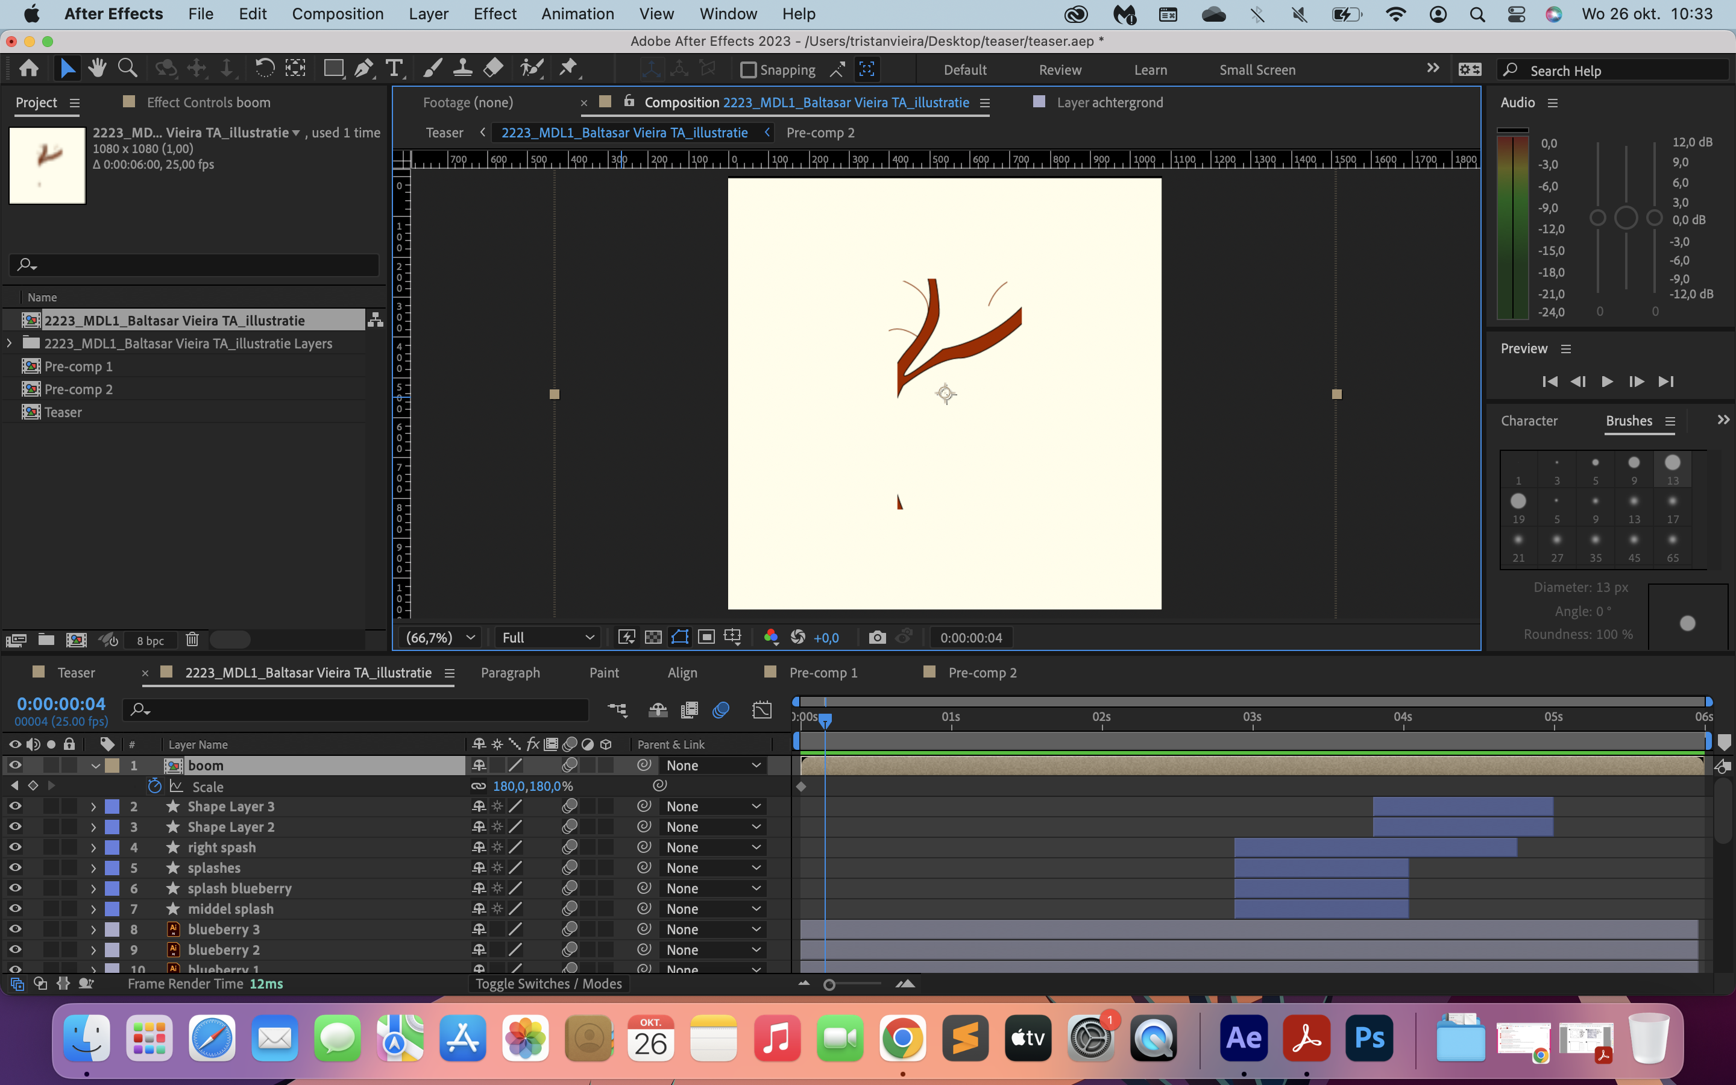Image resolution: width=1736 pixels, height=1085 pixels.
Task: Open the Parent & Link dropdown for boom layer
Action: point(712,765)
